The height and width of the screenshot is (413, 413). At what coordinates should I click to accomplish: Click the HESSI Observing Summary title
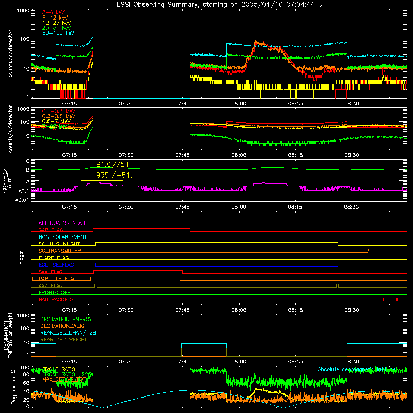point(218,5)
